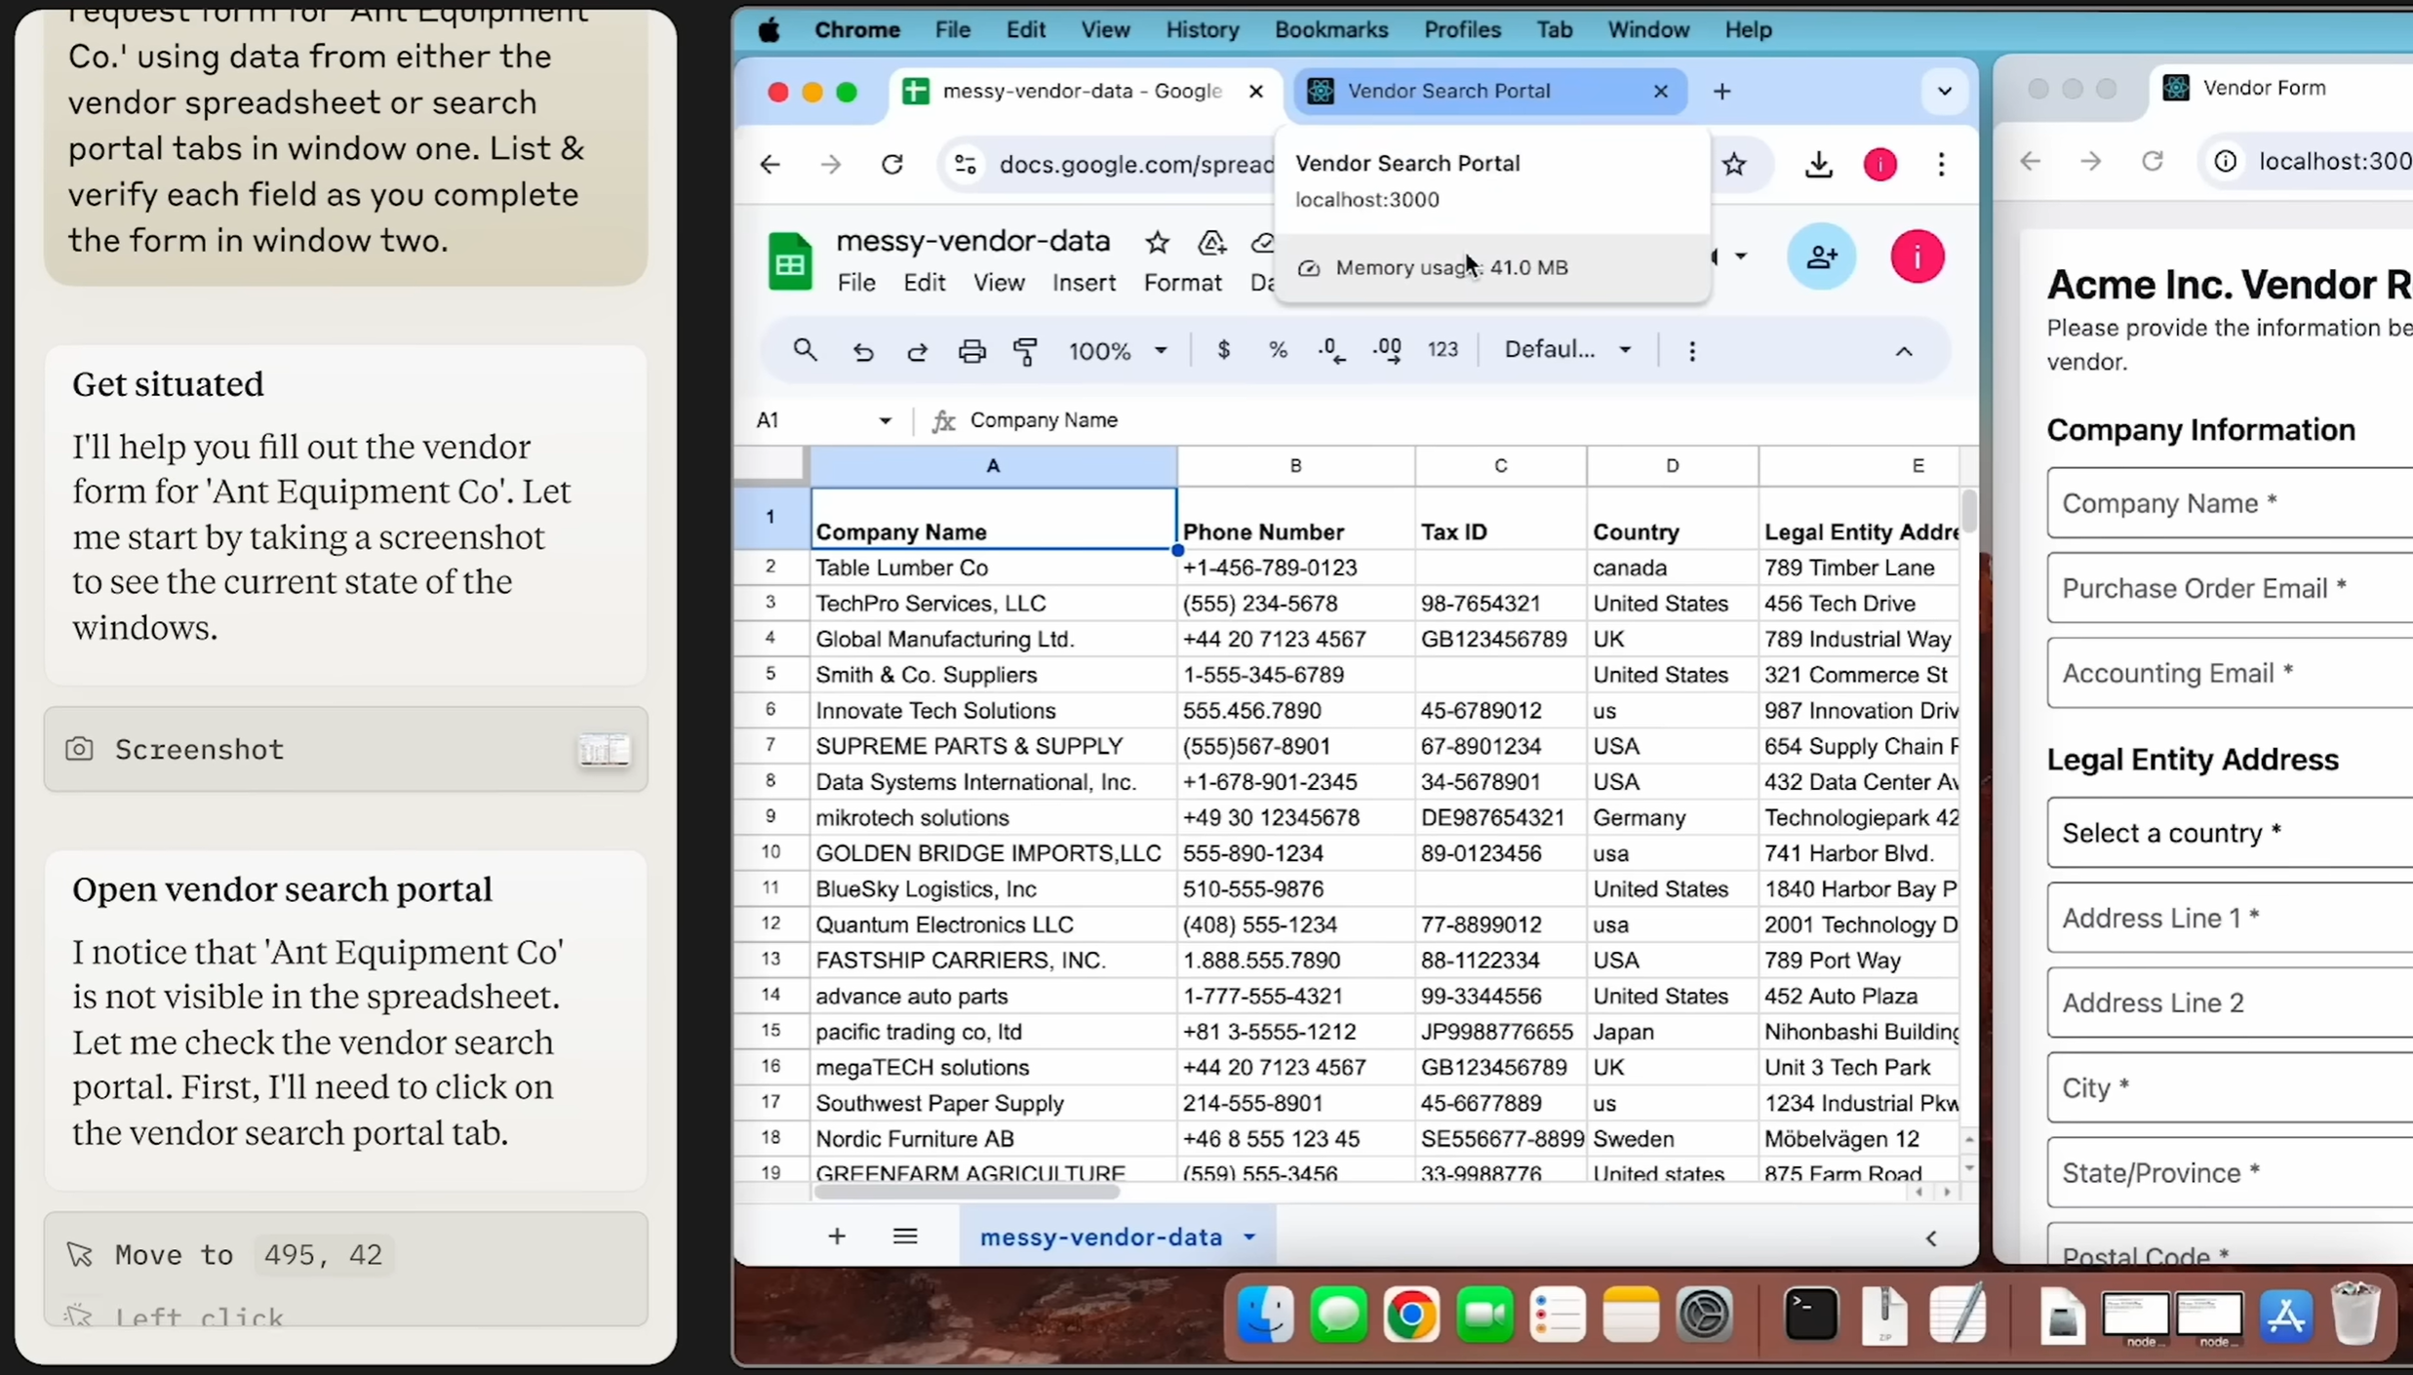This screenshot has width=2413, height=1375.
Task: Click the Company Name input field
Action: click(2229, 503)
